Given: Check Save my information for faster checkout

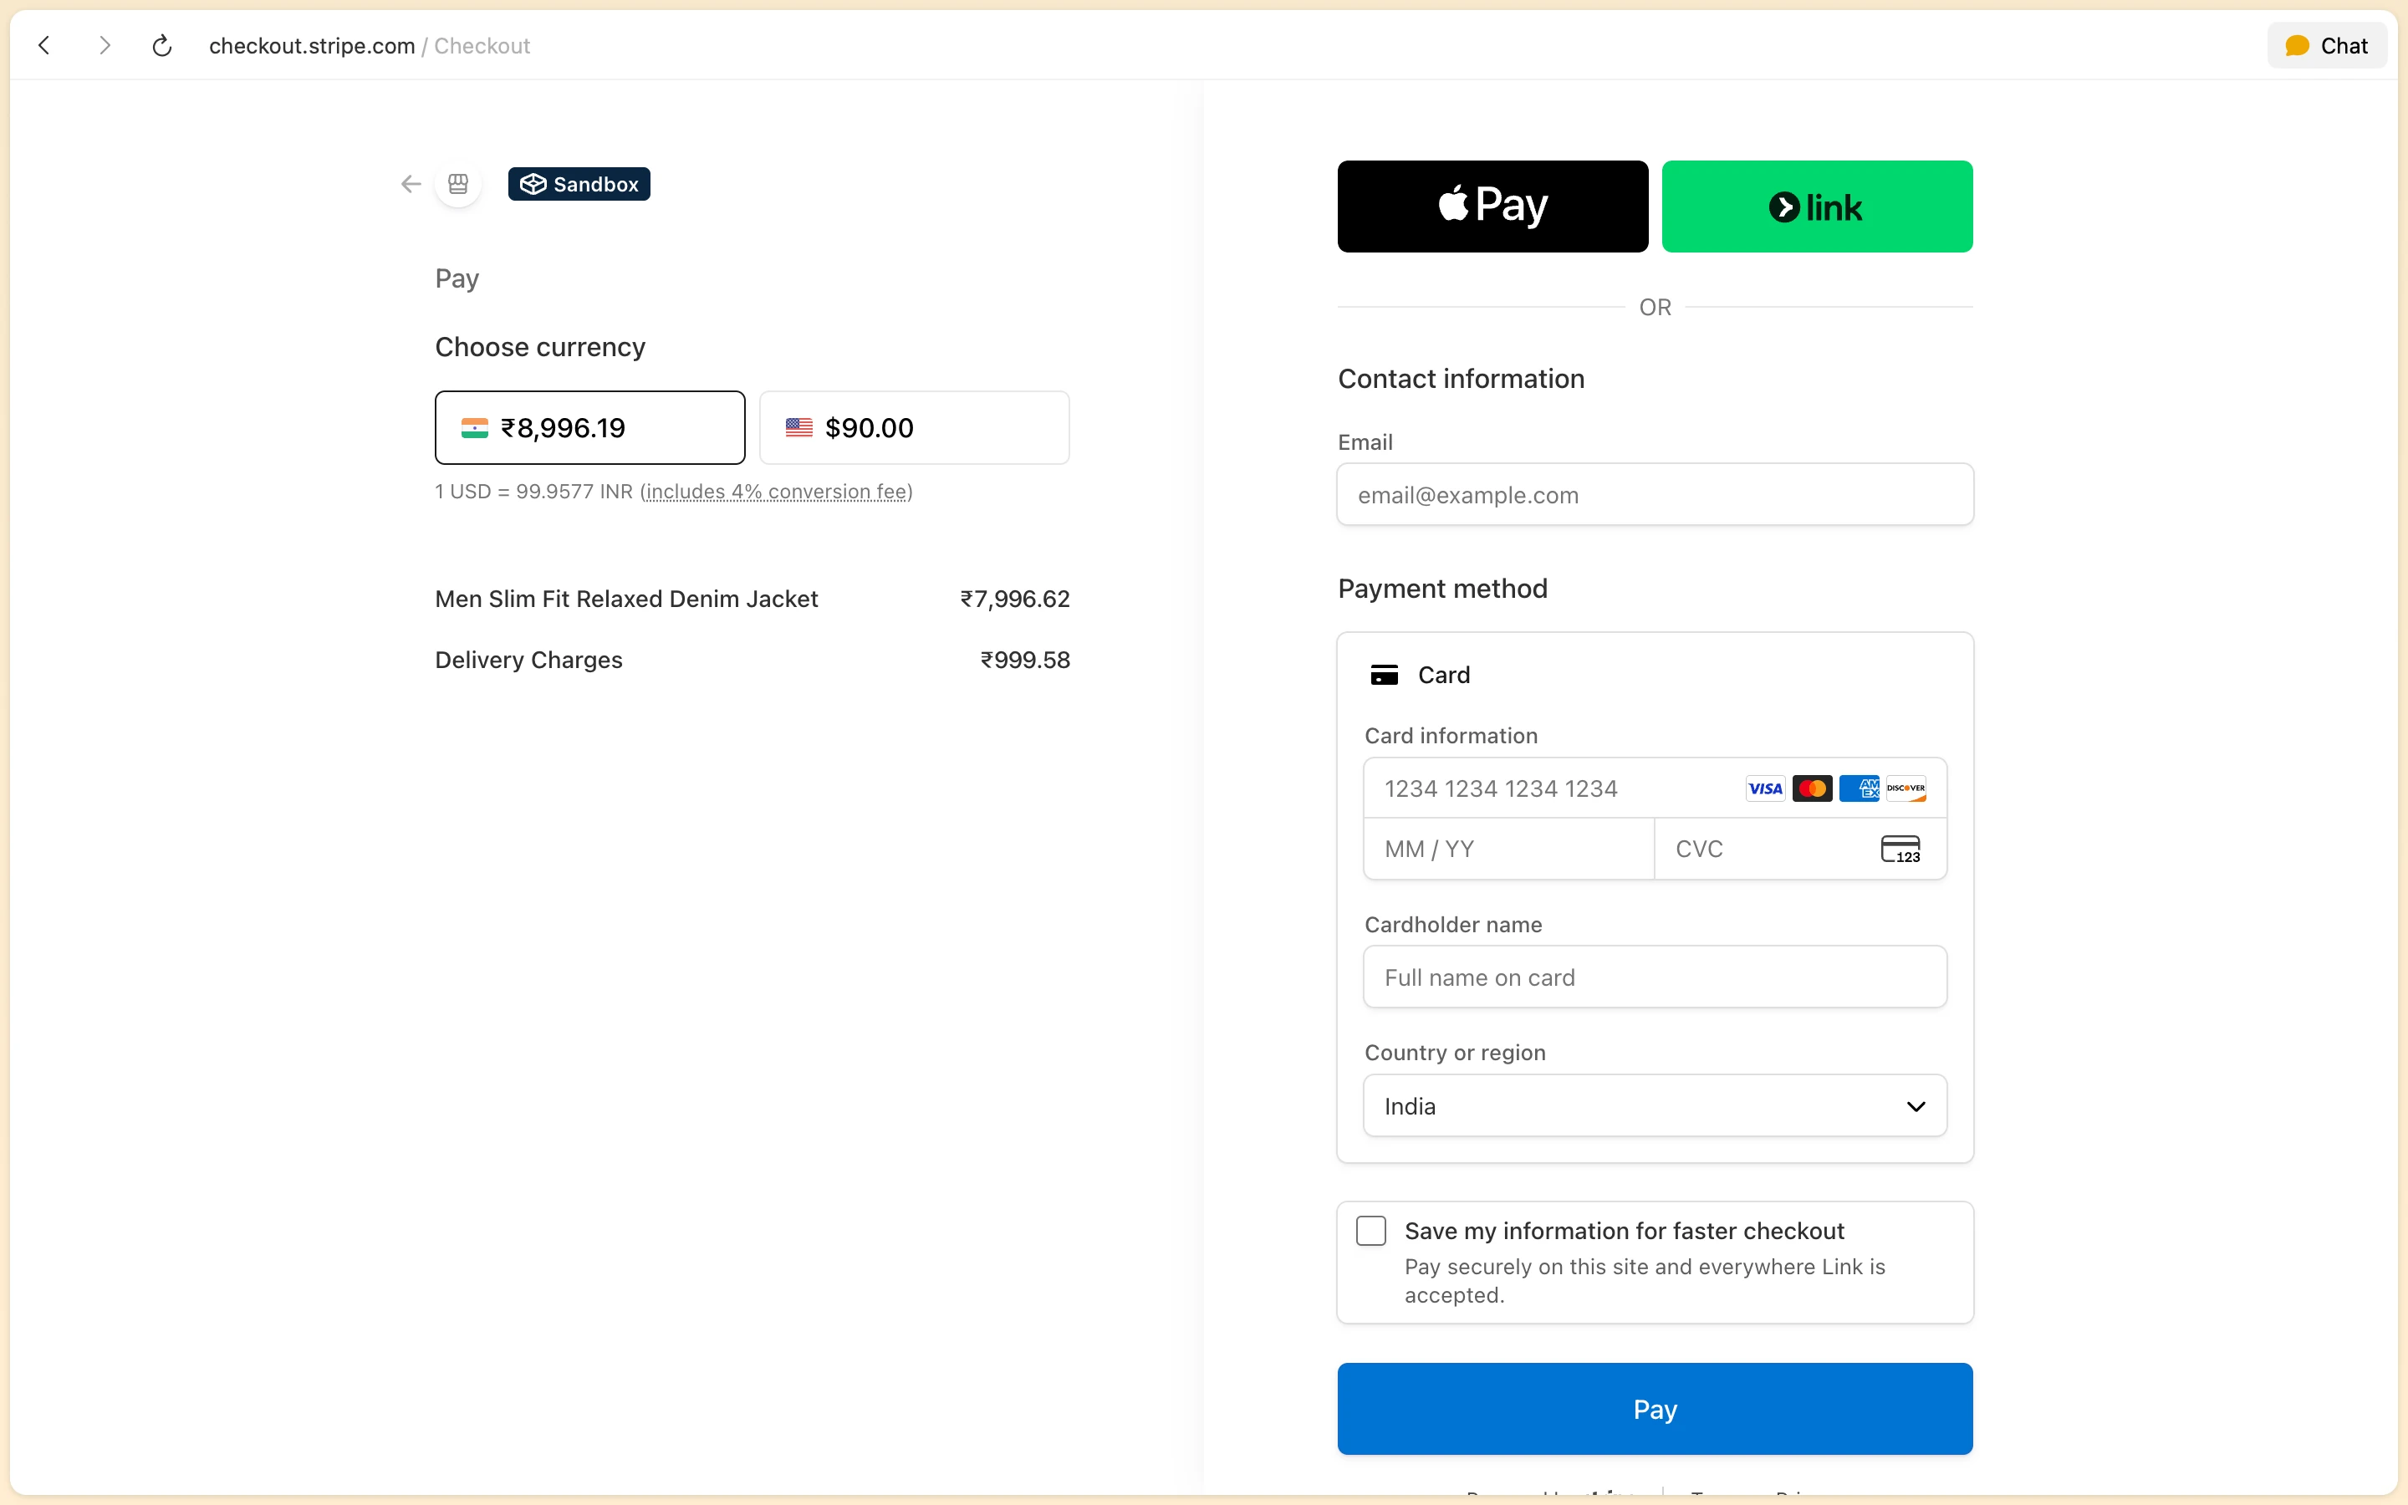Looking at the screenshot, I should click(x=1371, y=1232).
